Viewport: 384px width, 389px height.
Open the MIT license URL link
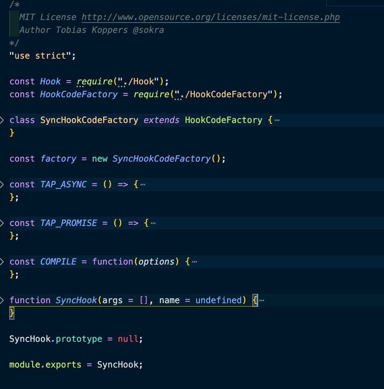(211, 17)
